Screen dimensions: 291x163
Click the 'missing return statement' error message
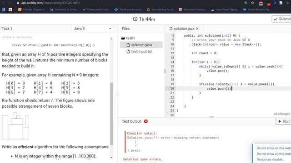click(x=173, y=138)
